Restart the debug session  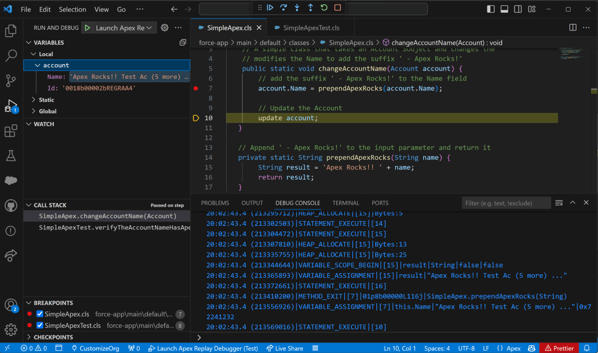point(324,8)
